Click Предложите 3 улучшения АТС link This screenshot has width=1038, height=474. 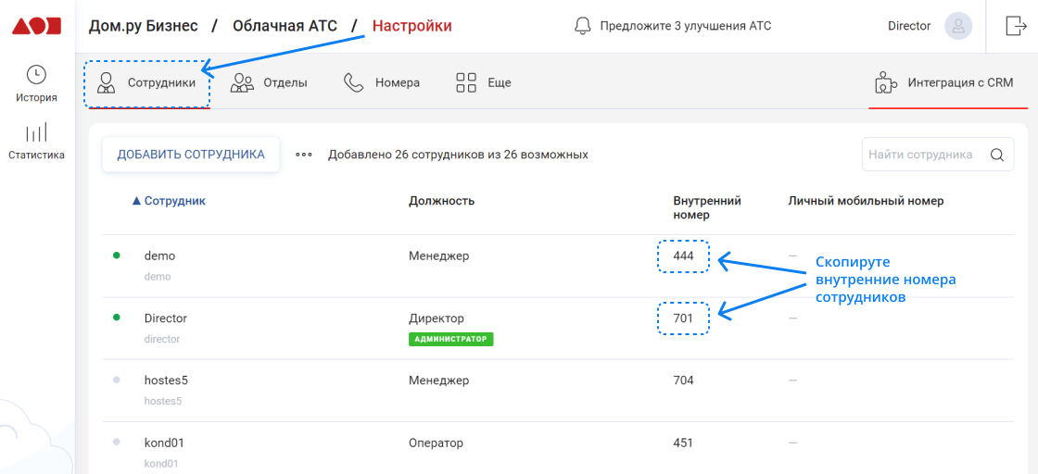coord(685,26)
